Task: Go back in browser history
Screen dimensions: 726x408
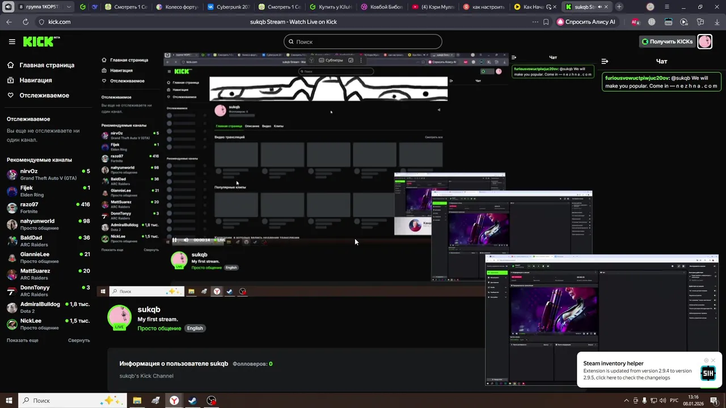Action: [x=9, y=22]
